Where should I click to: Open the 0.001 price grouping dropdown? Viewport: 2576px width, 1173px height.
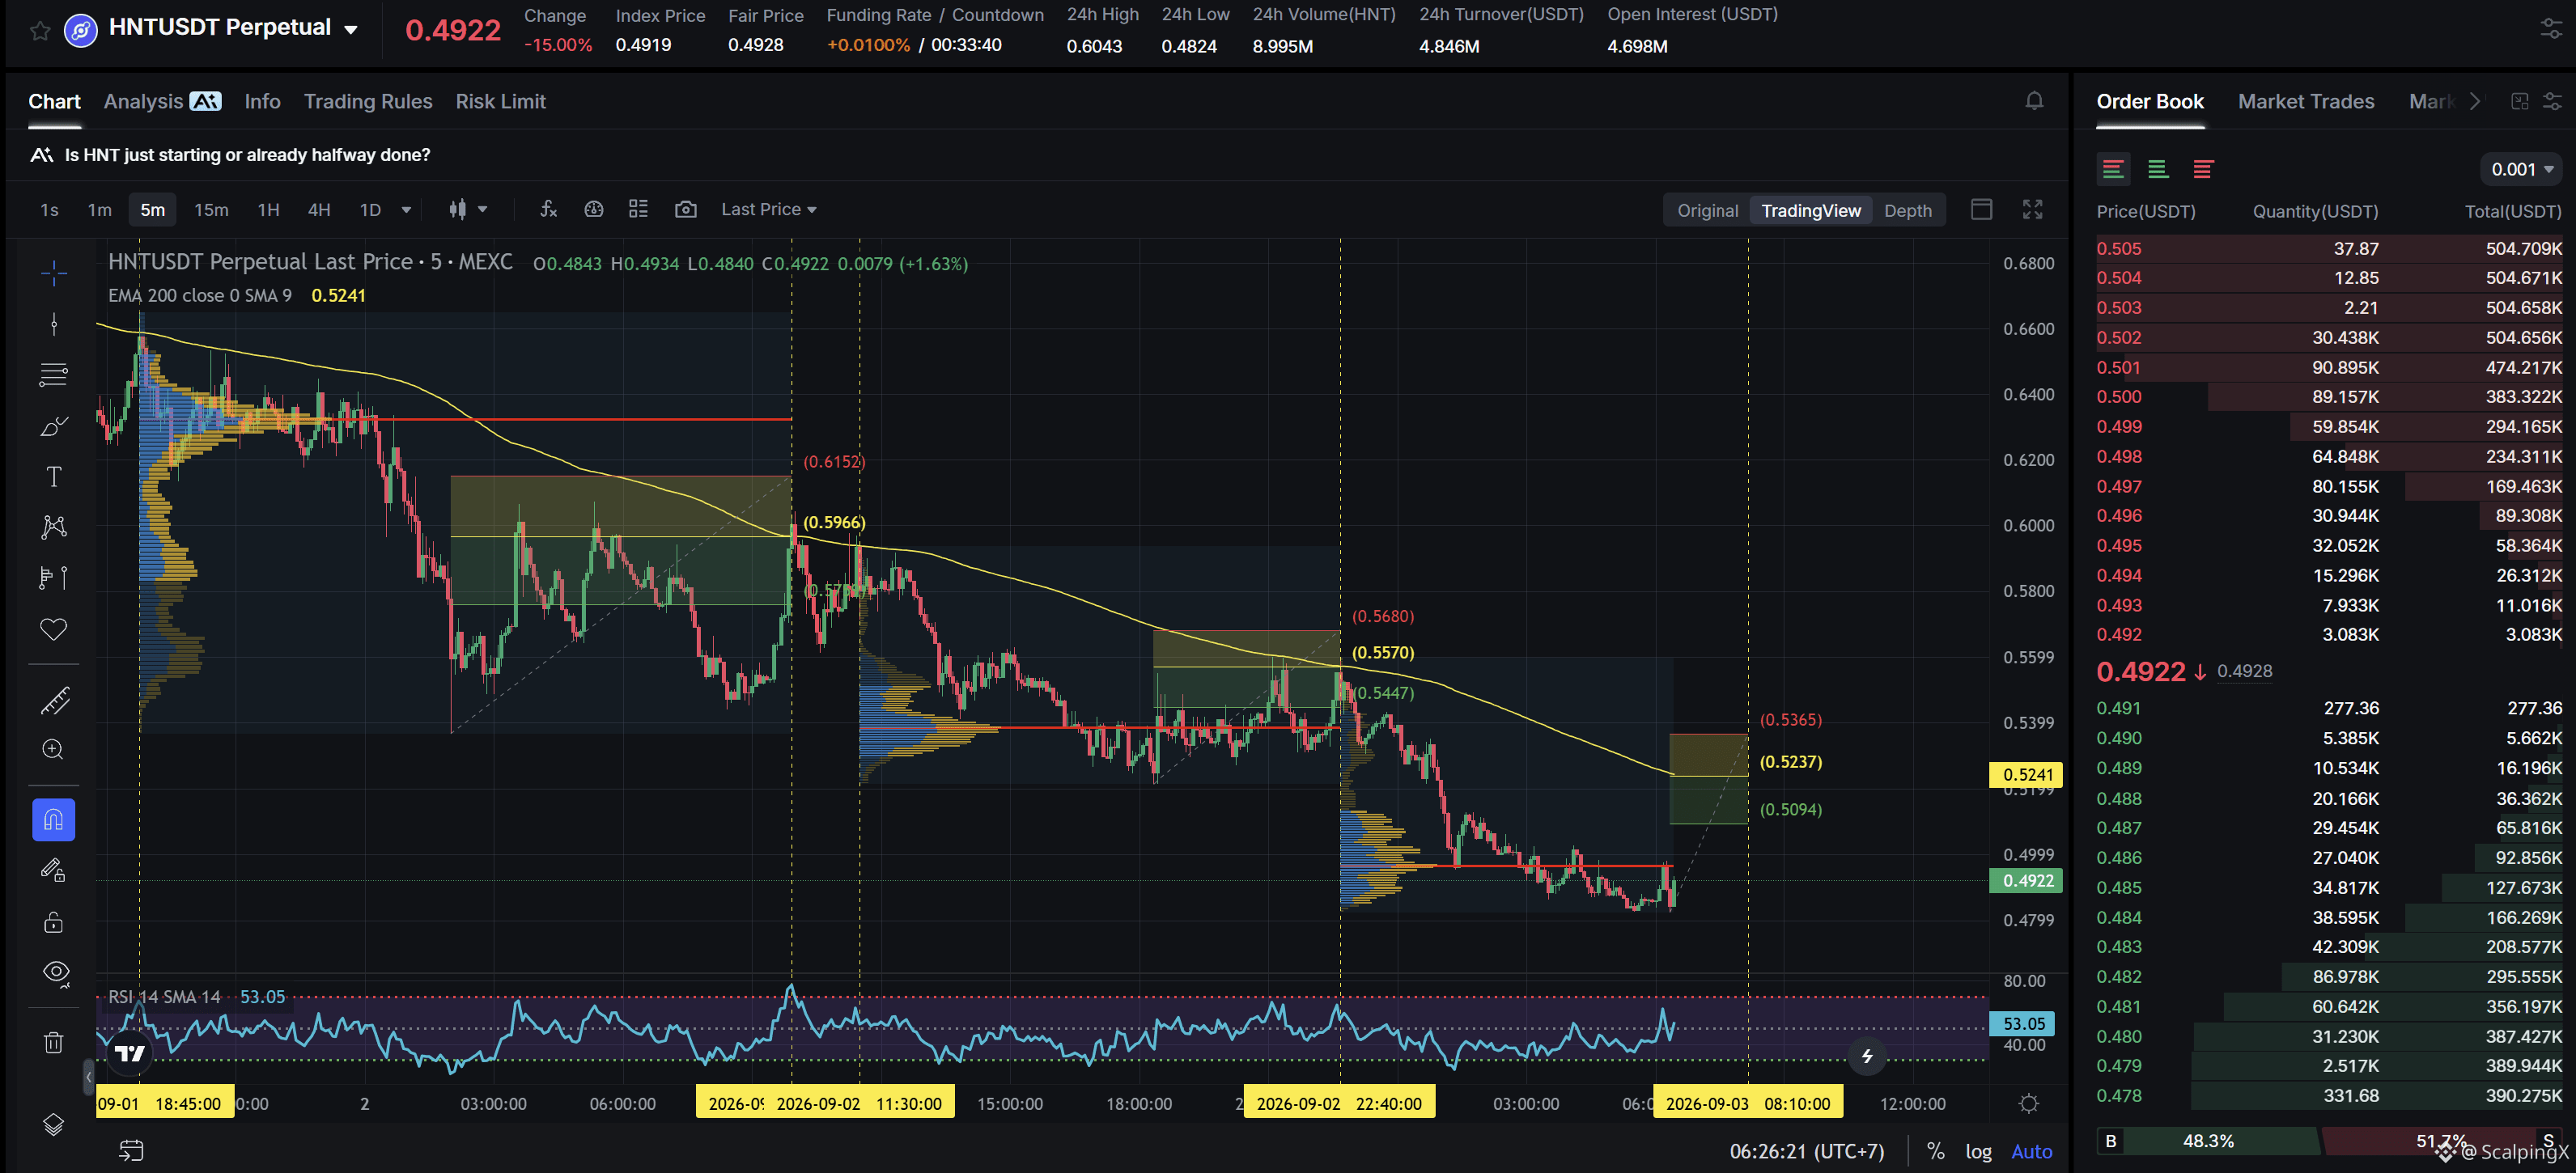pyautogui.click(x=2521, y=169)
